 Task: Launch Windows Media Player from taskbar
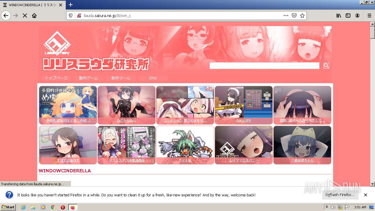tap(43, 207)
